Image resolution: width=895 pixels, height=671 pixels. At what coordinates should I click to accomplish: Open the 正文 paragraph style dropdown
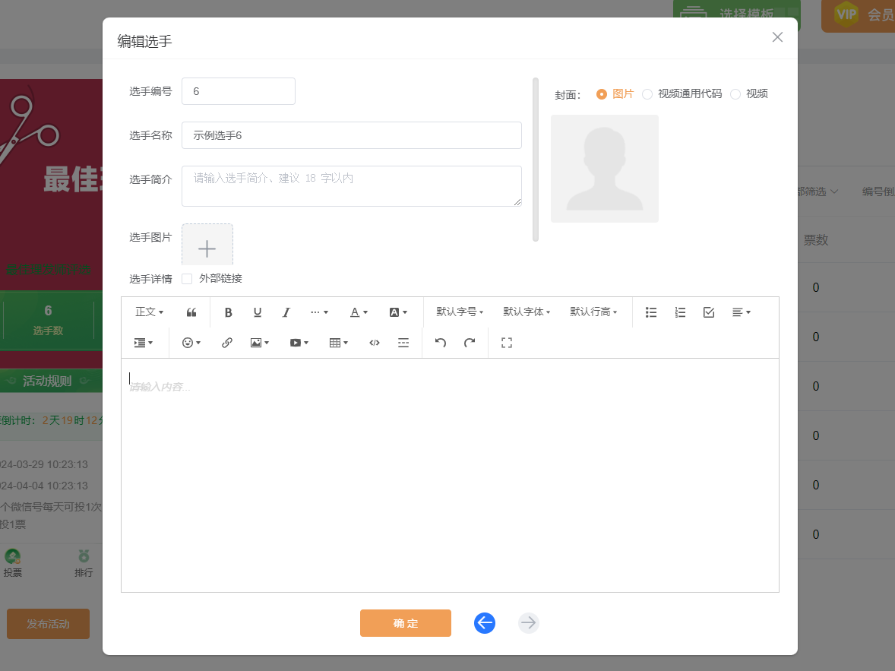[149, 312]
